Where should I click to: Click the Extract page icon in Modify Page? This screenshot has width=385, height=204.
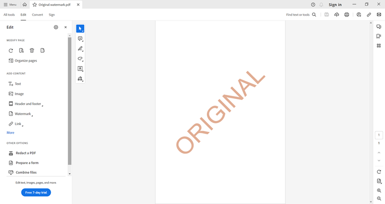coord(43,51)
